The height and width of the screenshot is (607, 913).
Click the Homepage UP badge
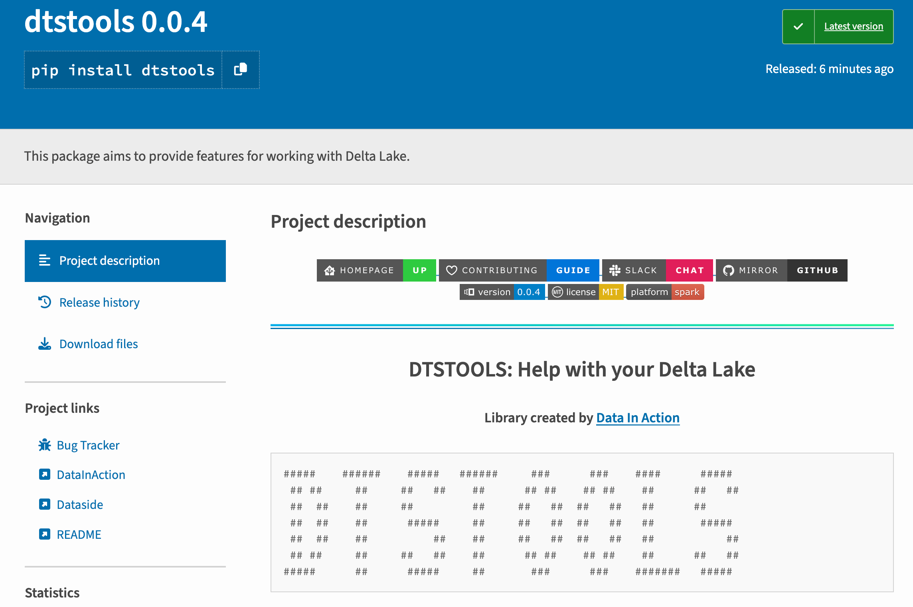pyautogui.click(x=376, y=270)
